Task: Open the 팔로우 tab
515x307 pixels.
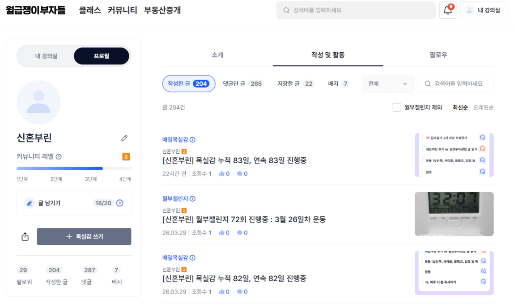Action: (438, 55)
